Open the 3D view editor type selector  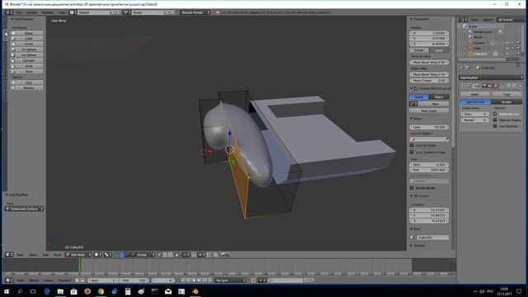[9, 255]
